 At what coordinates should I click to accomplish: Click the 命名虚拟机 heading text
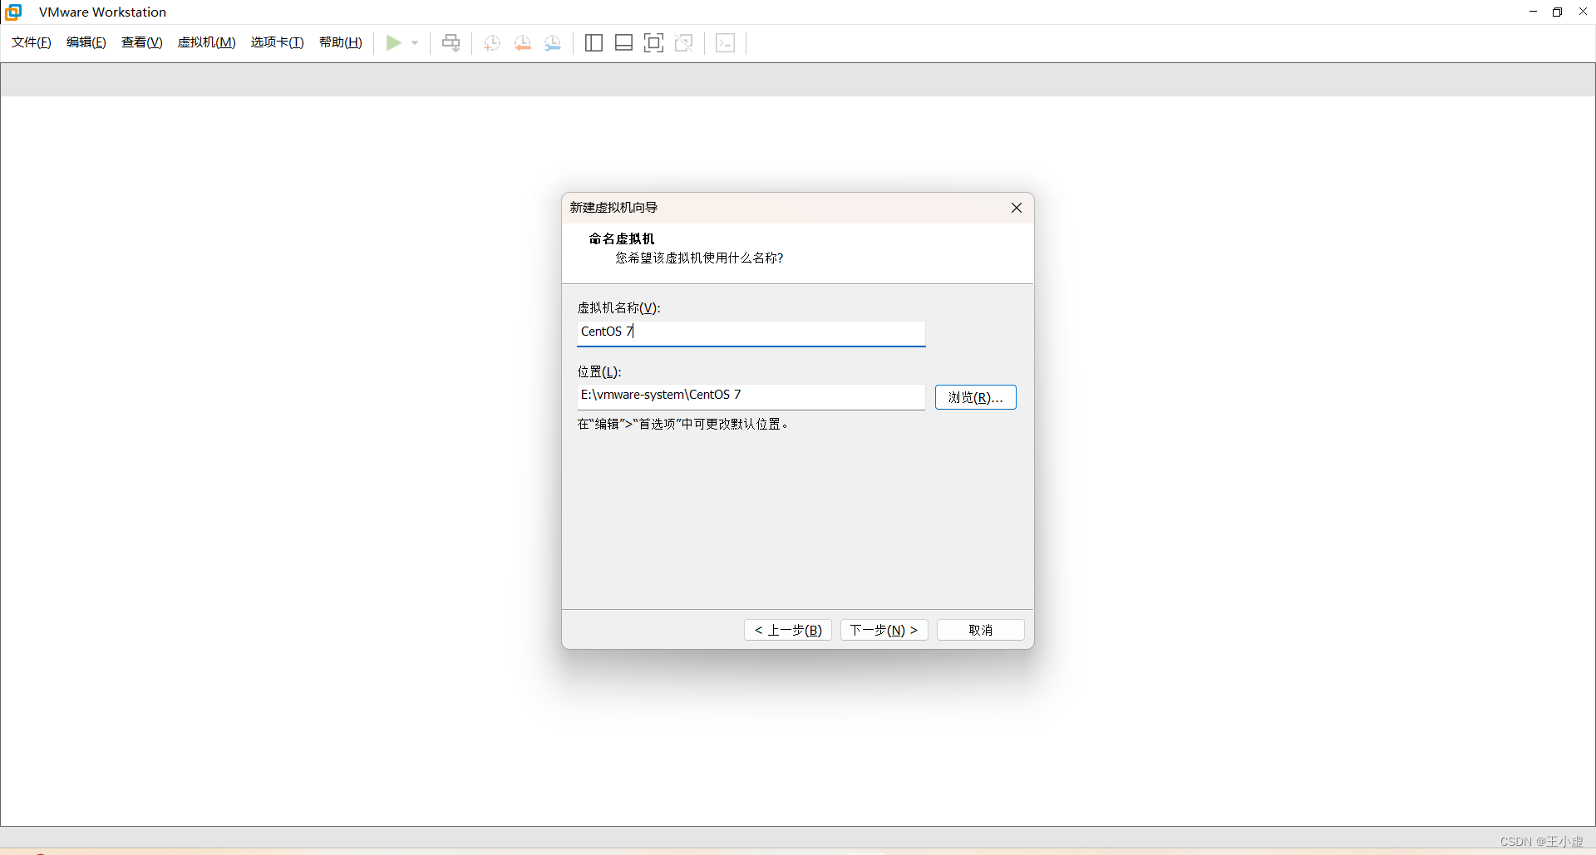(x=622, y=238)
